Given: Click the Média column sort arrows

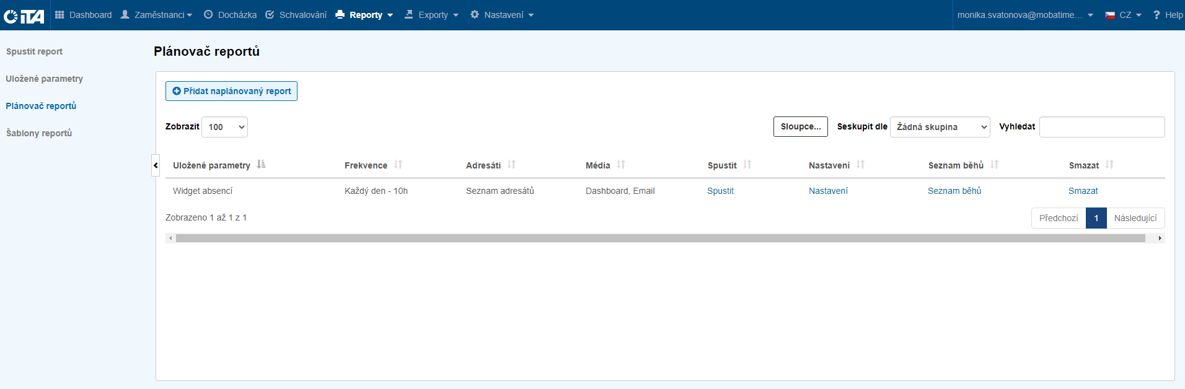Looking at the screenshot, I should [x=621, y=165].
